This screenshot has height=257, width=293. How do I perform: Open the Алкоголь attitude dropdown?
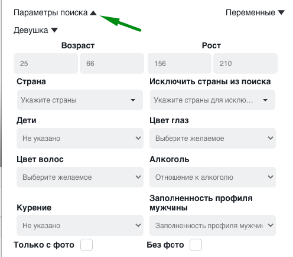pyautogui.click(x=213, y=177)
